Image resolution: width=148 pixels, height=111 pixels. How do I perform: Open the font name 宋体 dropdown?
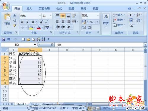(x=40, y=16)
